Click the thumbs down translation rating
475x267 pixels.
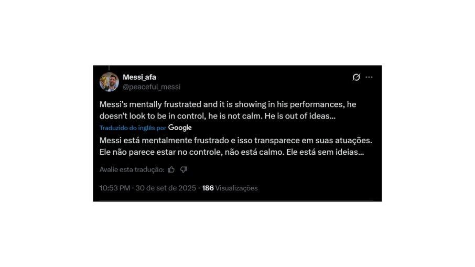coord(183,169)
